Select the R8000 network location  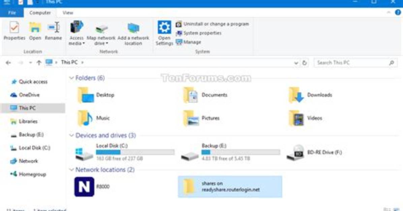point(92,187)
